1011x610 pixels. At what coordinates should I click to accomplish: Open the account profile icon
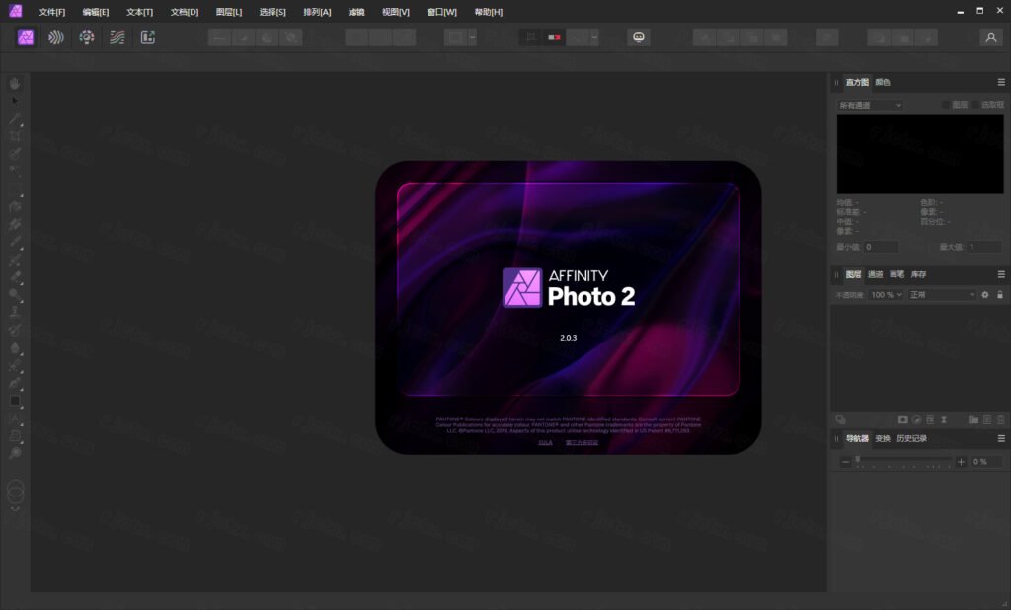pos(991,38)
